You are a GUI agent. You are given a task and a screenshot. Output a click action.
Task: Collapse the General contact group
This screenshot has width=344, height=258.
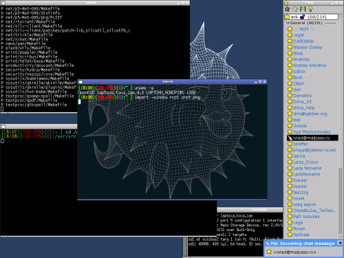coord(288,23)
